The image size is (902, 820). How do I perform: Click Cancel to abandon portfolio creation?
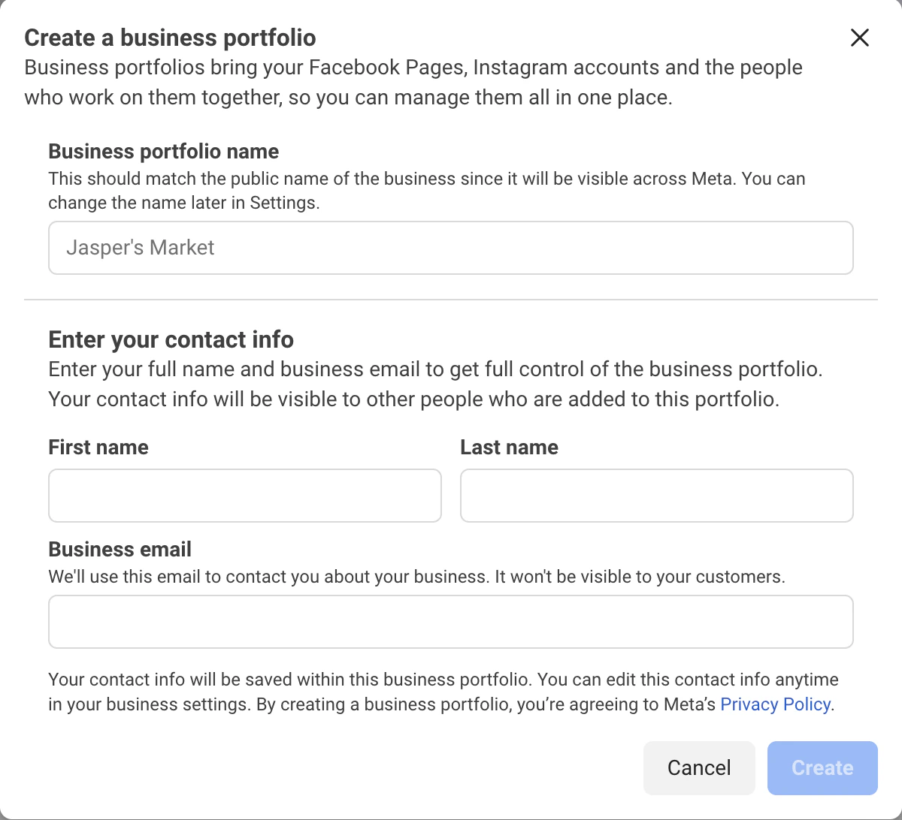(699, 767)
